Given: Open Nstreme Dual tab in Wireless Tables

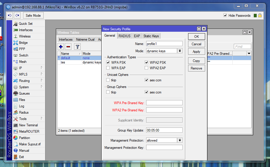Looking at the screenshot, I should tap(85, 40).
